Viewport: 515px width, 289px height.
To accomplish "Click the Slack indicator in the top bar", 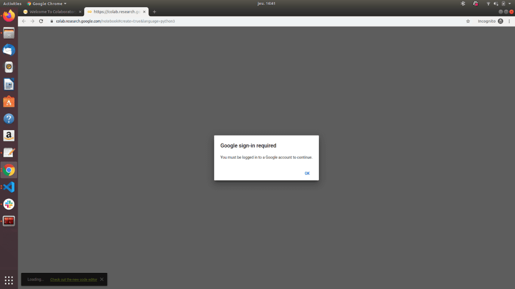I will click(x=476, y=4).
